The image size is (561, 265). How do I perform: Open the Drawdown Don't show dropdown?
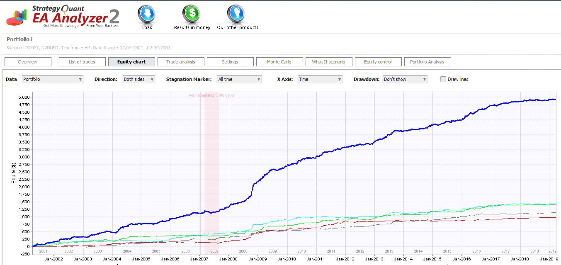pyautogui.click(x=405, y=79)
